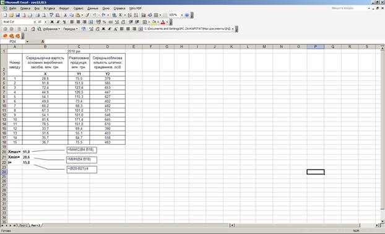Click the Paste clipboard icon
The height and width of the screenshot is (234, 385).
point(77,15)
